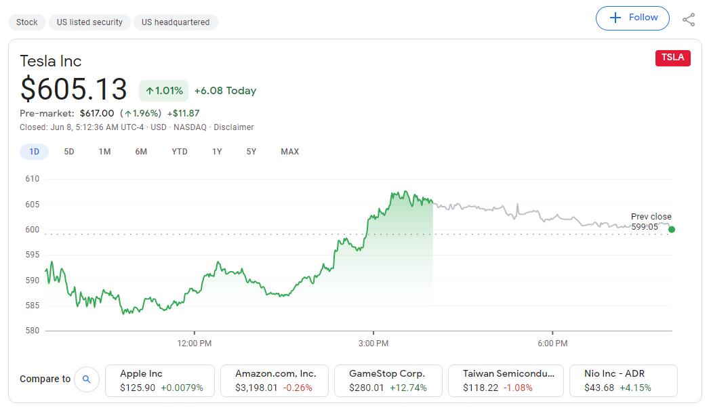Open the 1Y chart range

pyautogui.click(x=217, y=152)
